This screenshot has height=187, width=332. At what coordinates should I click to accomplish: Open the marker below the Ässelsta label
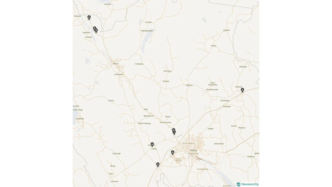point(243,90)
